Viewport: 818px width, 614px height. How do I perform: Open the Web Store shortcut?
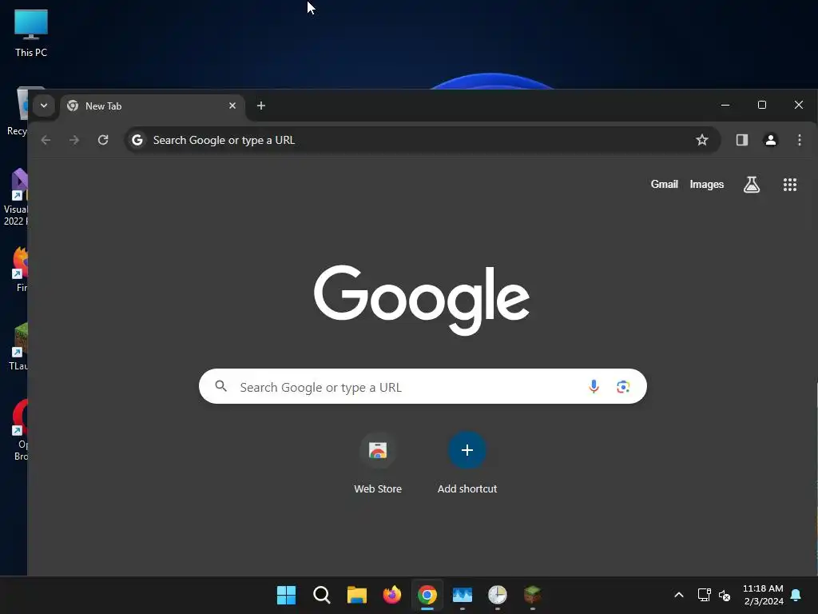(x=378, y=464)
